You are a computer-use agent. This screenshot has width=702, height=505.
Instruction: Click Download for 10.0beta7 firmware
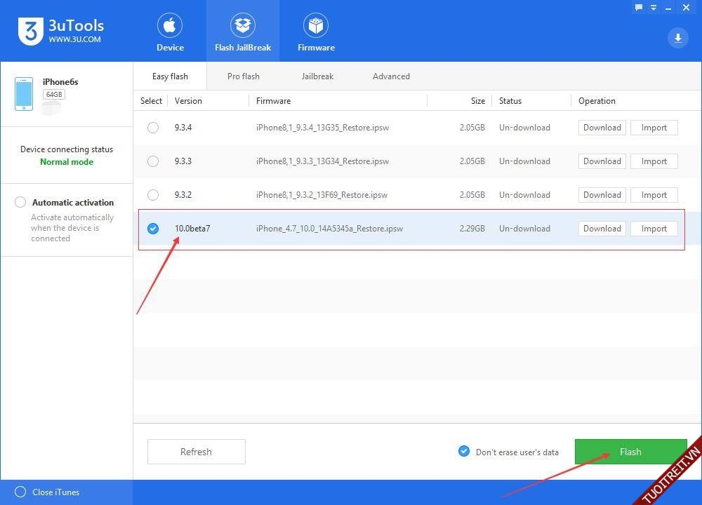pos(602,229)
